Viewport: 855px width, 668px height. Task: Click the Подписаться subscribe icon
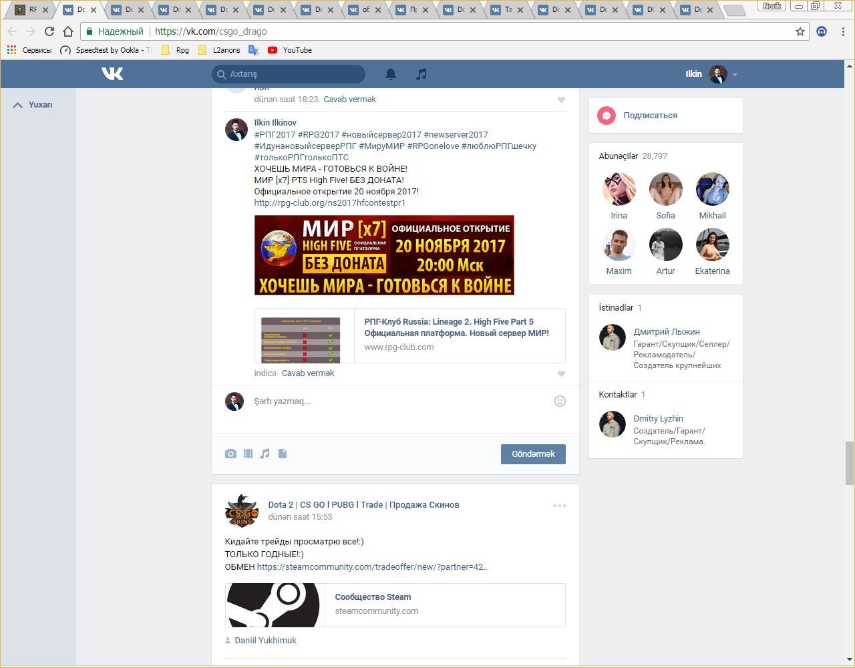607,116
